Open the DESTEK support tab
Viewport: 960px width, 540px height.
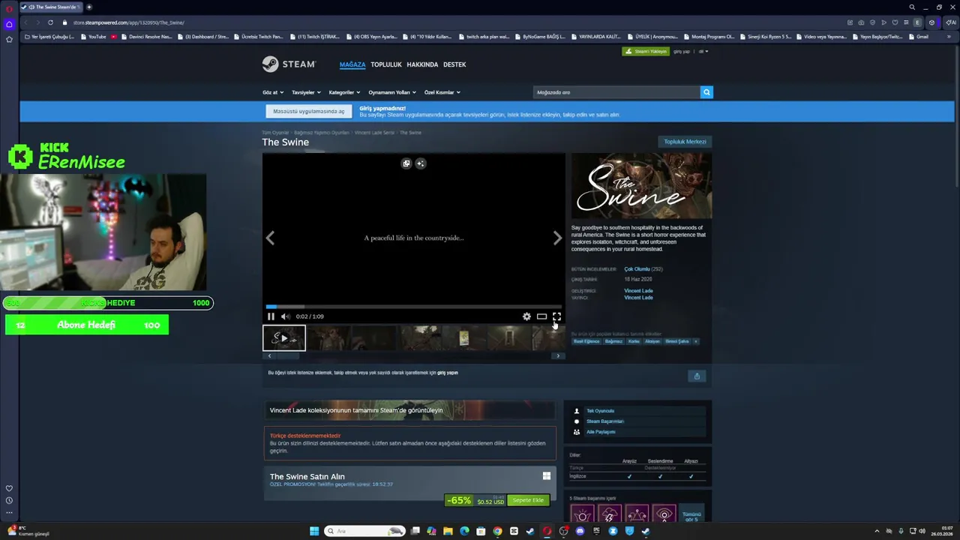click(454, 64)
